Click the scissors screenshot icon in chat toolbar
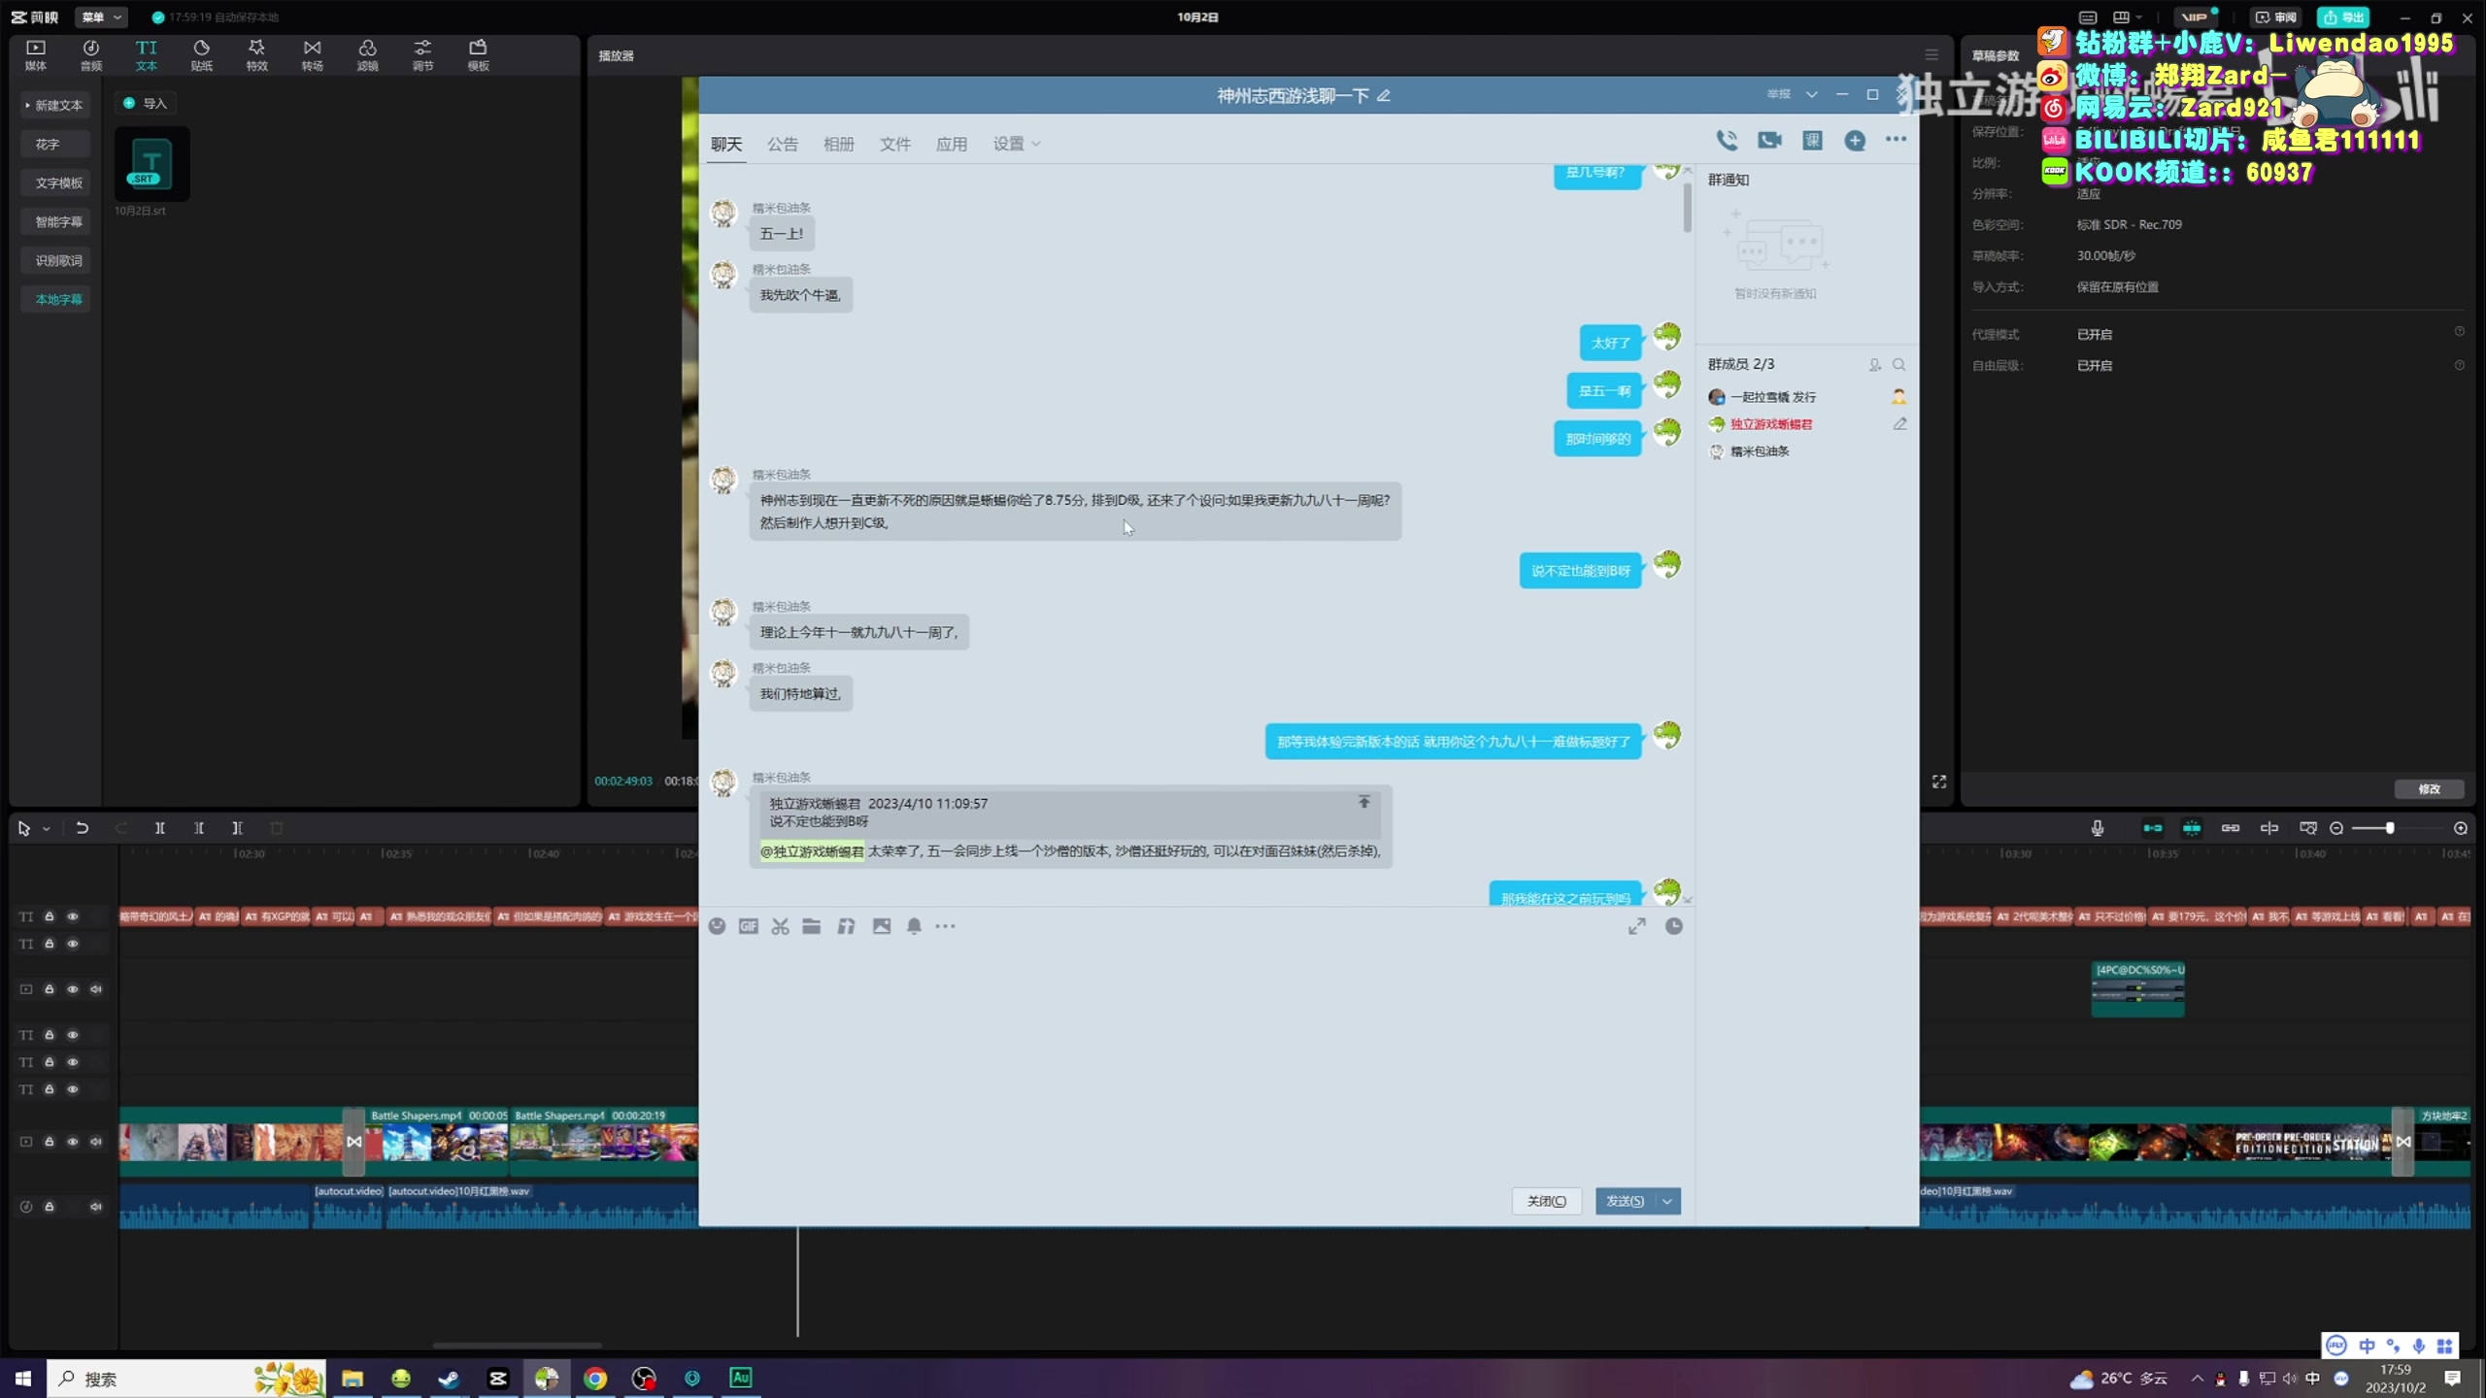 [780, 926]
